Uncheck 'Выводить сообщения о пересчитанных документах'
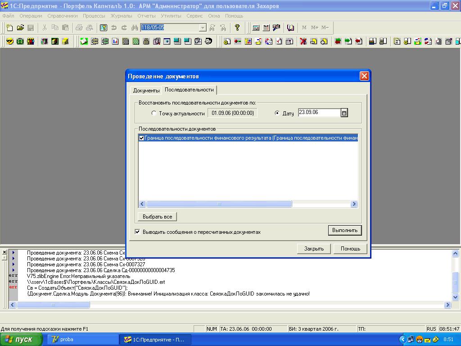The width and height of the screenshot is (461, 346). (138, 232)
